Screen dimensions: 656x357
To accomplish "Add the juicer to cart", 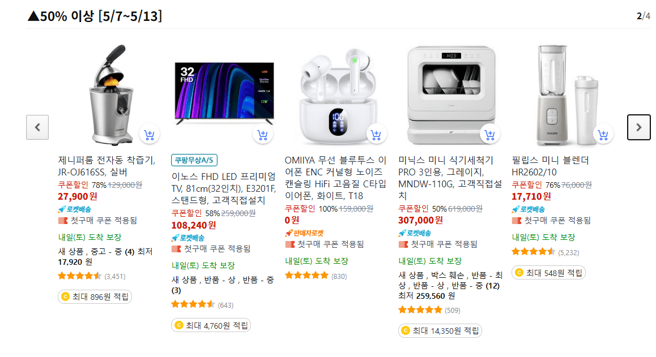I will (150, 135).
